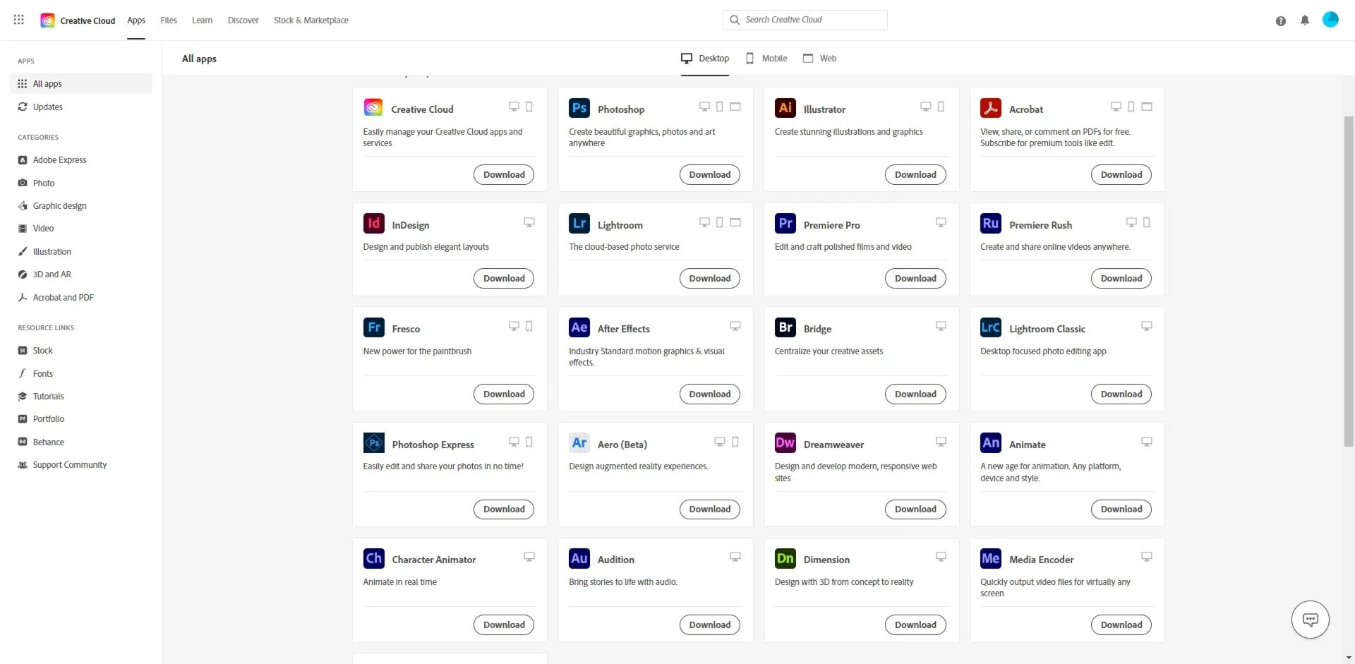The height and width of the screenshot is (664, 1355).
Task: Open the app switcher grid icon
Action: coord(19,20)
